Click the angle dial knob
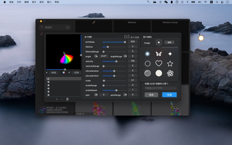 click(96, 56)
